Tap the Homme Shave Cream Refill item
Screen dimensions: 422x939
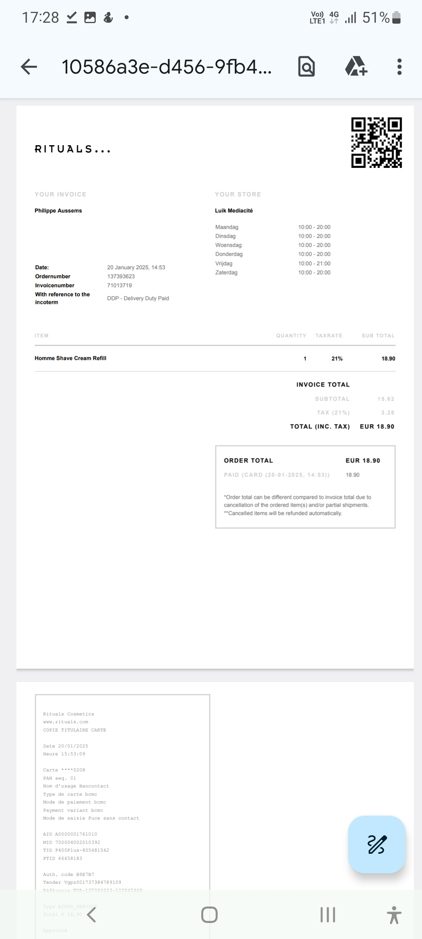(70, 358)
